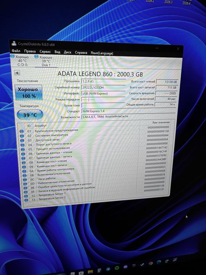Close the CrystalDiskInfo window
The height and width of the screenshot is (275, 206).
click(178, 49)
